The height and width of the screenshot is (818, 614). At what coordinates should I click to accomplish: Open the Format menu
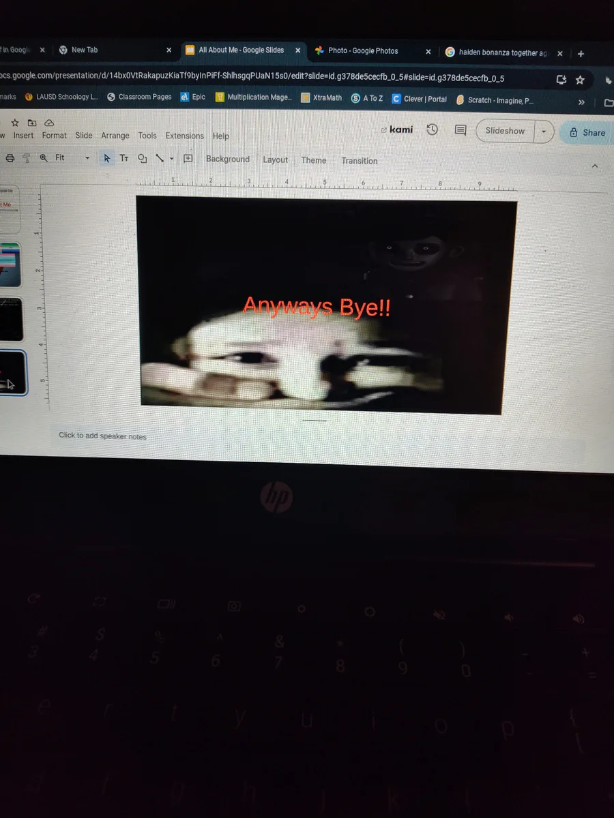point(55,136)
